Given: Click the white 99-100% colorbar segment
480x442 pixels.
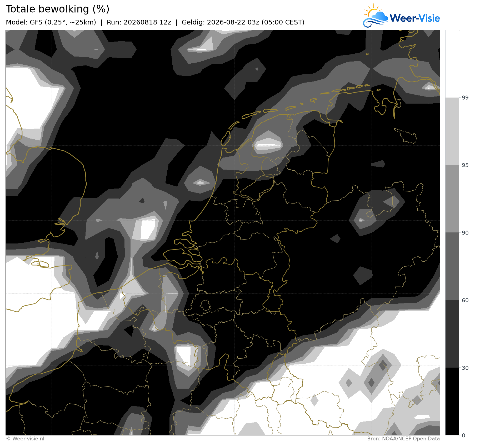Looking at the screenshot, I should pos(452,64).
